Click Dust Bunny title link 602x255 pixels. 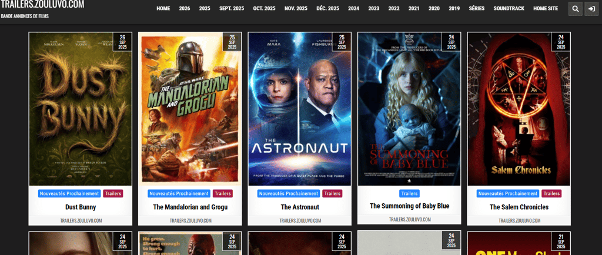(80, 207)
